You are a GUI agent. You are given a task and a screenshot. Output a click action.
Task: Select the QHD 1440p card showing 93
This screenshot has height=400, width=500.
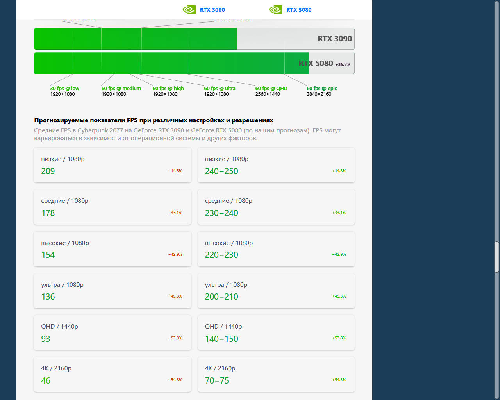coord(112,332)
